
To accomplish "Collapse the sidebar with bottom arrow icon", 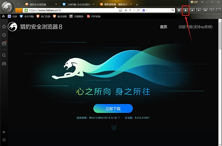I will click(x=4, y=140).
